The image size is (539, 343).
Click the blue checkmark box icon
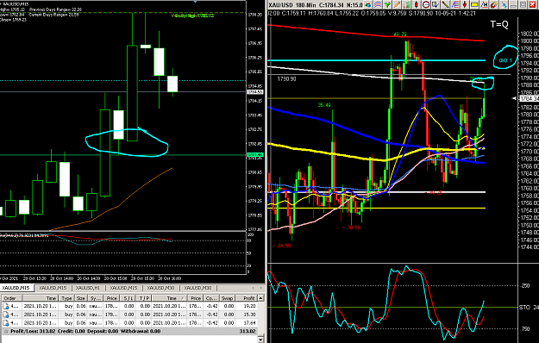pyautogui.click(x=436, y=5)
